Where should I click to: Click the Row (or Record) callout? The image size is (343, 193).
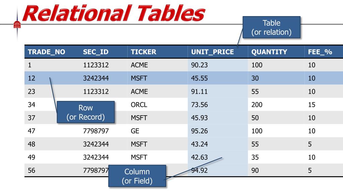click(86, 112)
